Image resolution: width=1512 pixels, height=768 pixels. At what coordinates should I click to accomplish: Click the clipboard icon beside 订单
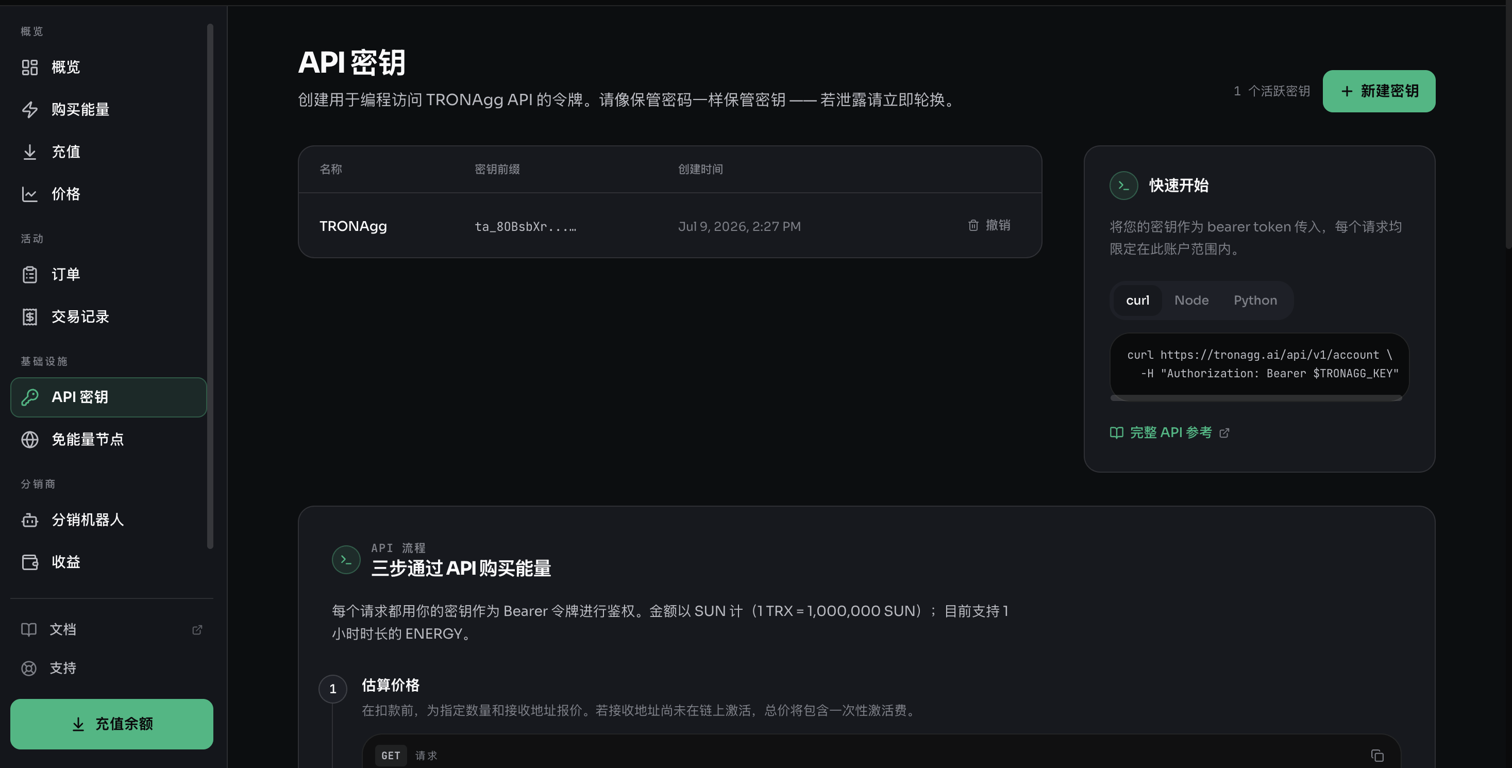tap(29, 274)
